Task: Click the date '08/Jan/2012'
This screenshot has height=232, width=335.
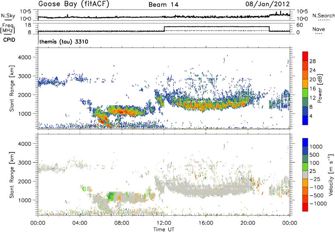Action: (x=268, y=4)
